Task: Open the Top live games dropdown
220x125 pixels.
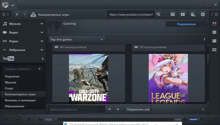Action: point(102,39)
